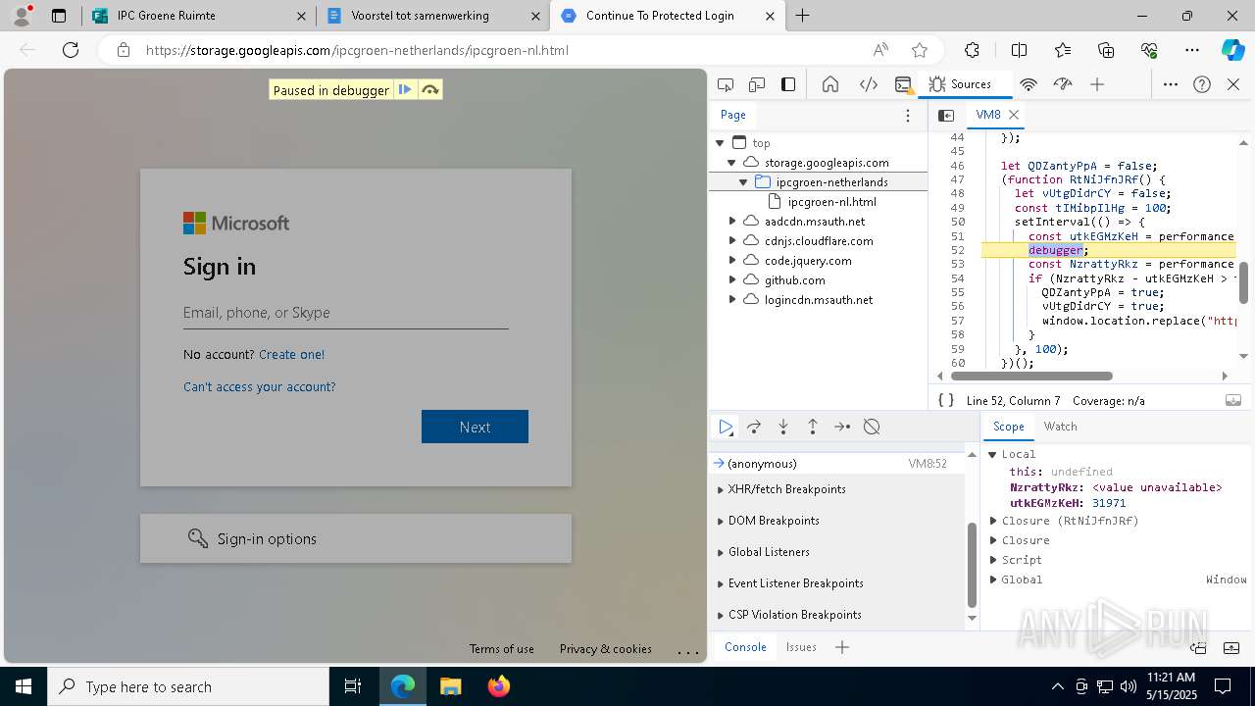Resume script execution in debugger toolbar
Viewport: 1255px width, 706px height.
click(726, 427)
